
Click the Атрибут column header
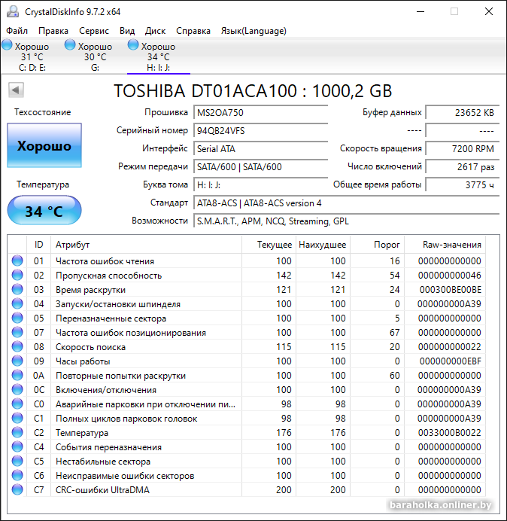coord(72,245)
